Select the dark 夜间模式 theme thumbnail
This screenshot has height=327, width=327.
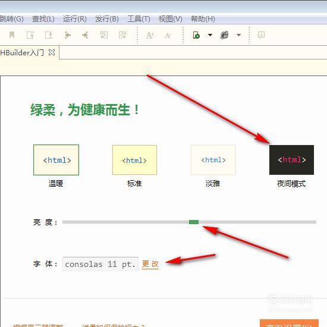291,160
